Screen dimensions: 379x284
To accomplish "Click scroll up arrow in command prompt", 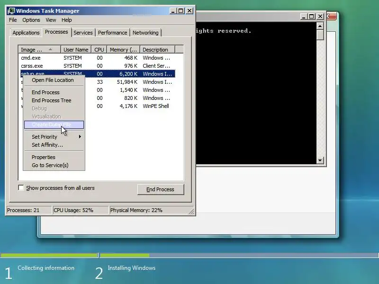I will pos(320,26).
